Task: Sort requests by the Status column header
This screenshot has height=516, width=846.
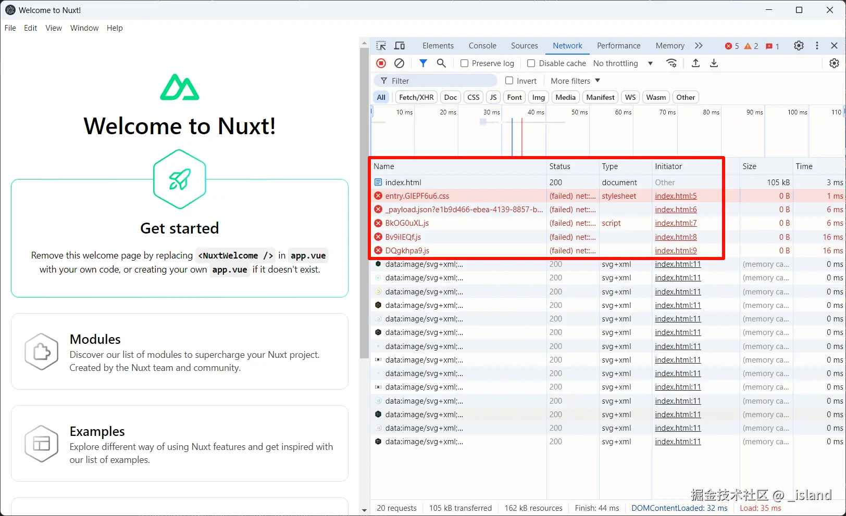Action: tap(573, 166)
